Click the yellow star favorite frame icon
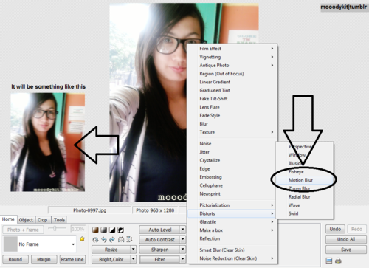369x268 pixels. [x=82, y=238]
